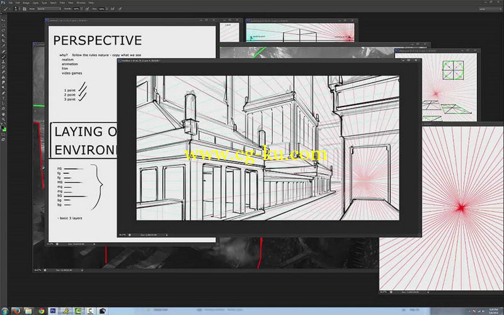Toggle pressure control for brush size
Screen dimensions: 504x315
coord(120,9)
